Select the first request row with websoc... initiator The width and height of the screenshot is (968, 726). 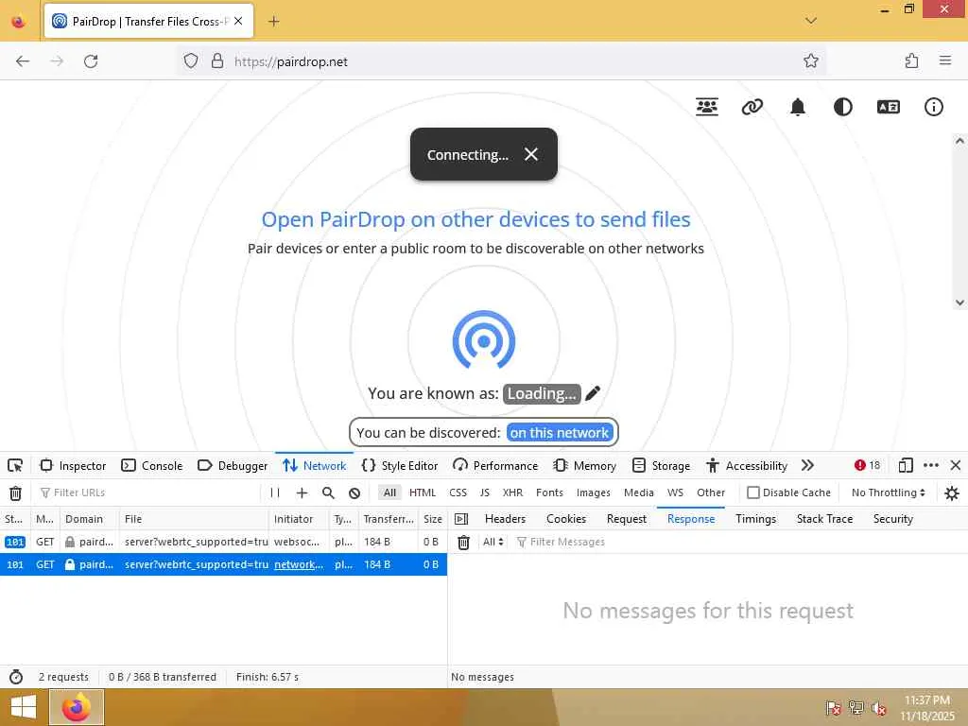[x=223, y=542]
